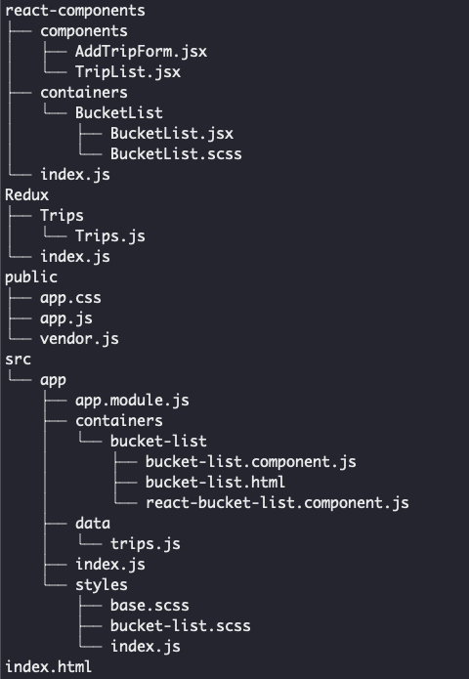469x679 pixels.
Task: Select the AddTripForm.jsx file entry
Action: [x=141, y=52]
